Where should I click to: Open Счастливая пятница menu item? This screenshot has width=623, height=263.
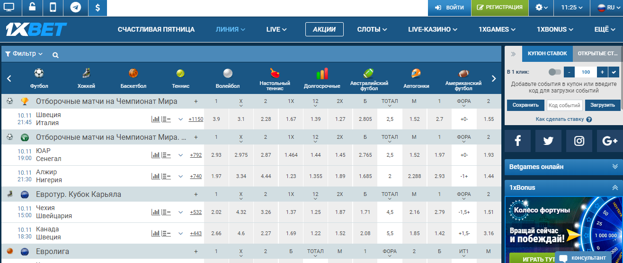[156, 29]
